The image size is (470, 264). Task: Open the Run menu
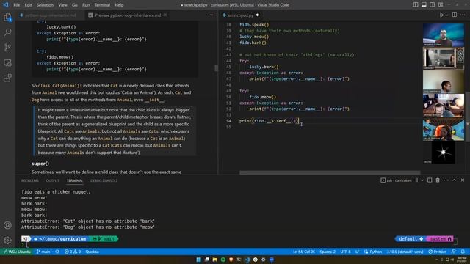pyautogui.click(x=86, y=5)
